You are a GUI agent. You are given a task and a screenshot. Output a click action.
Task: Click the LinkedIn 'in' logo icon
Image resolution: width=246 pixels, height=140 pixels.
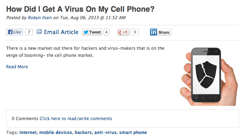153,32
